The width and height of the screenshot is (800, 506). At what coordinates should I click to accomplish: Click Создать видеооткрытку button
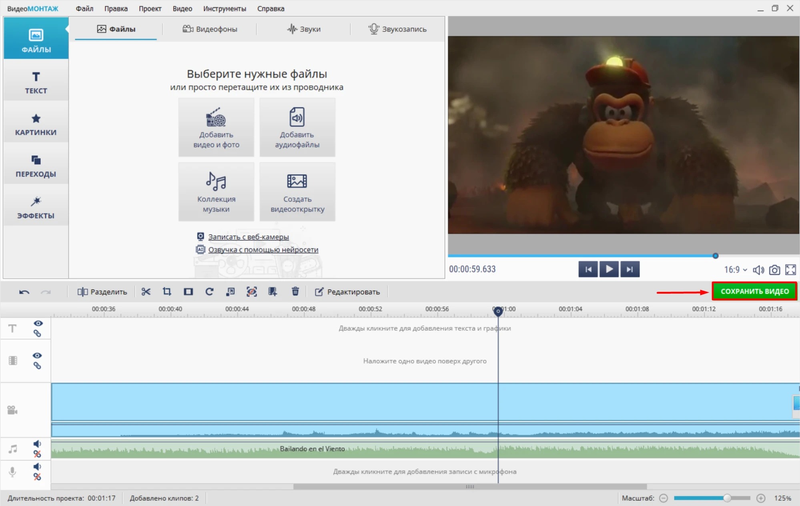297,192
